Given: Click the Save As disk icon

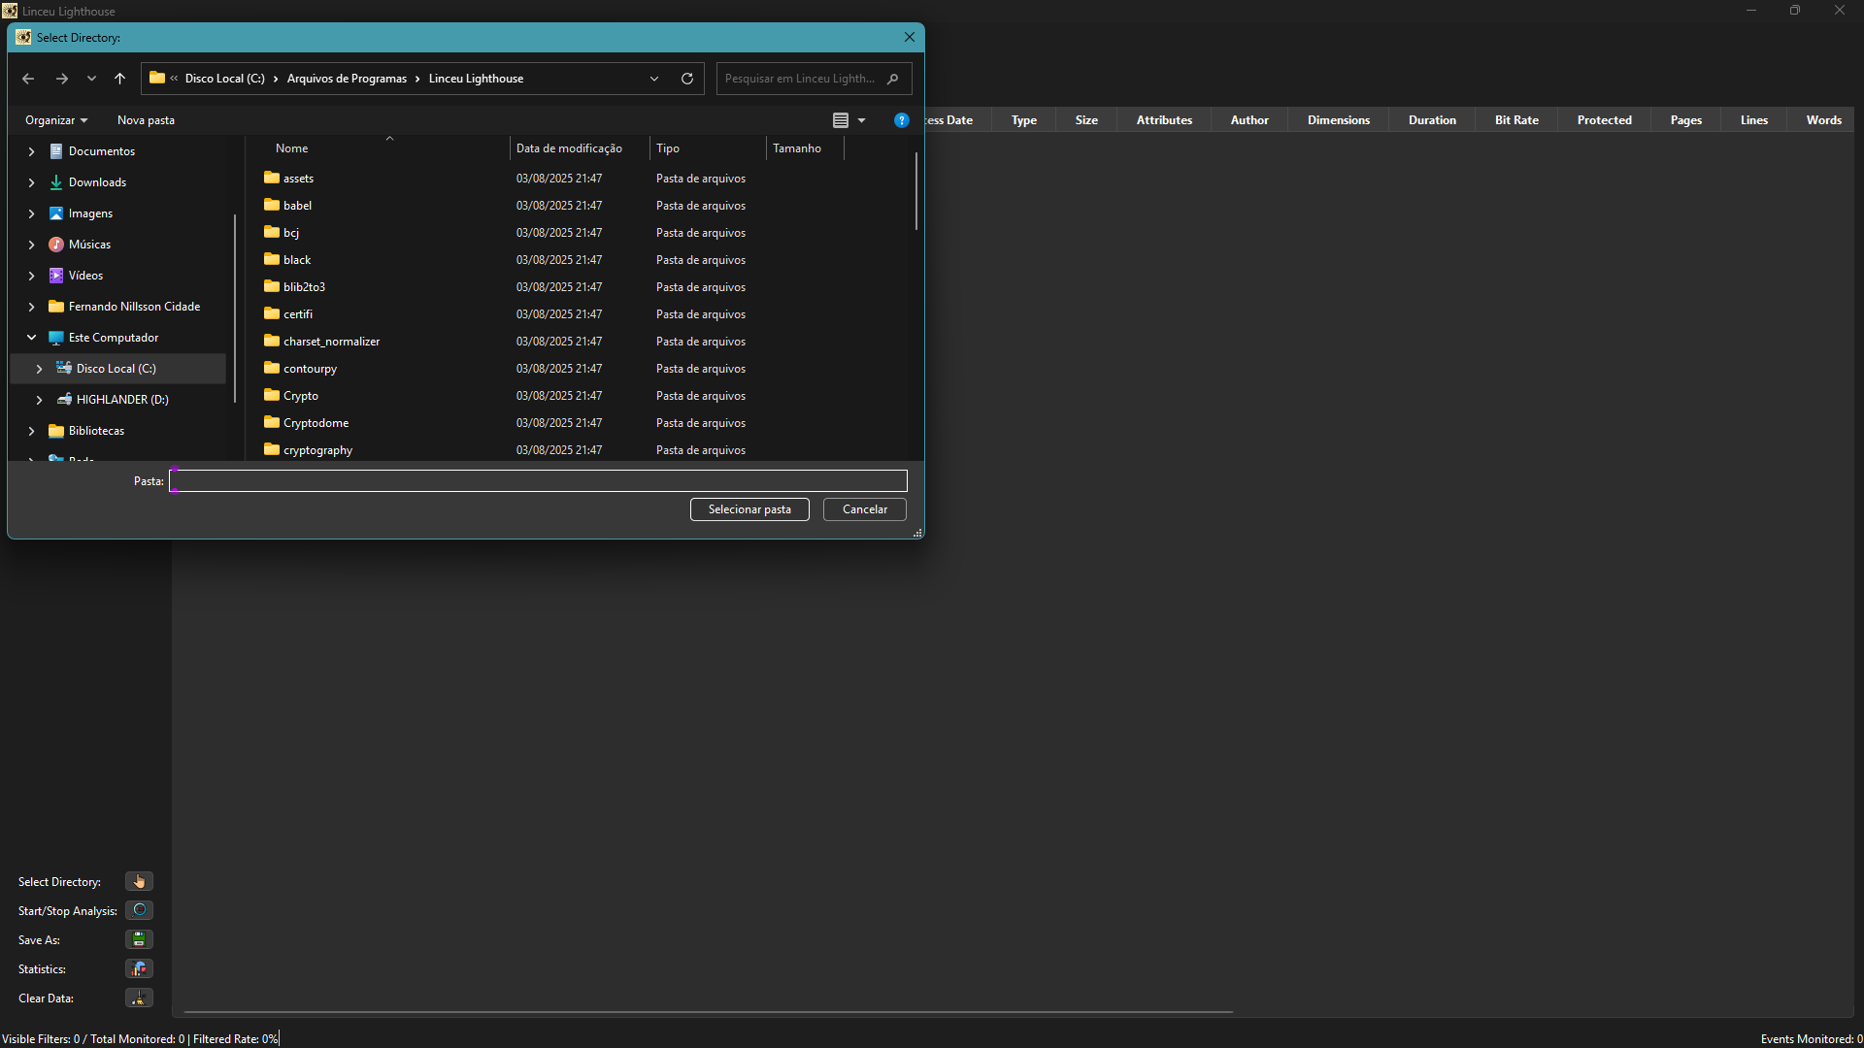Looking at the screenshot, I should pos(139,939).
